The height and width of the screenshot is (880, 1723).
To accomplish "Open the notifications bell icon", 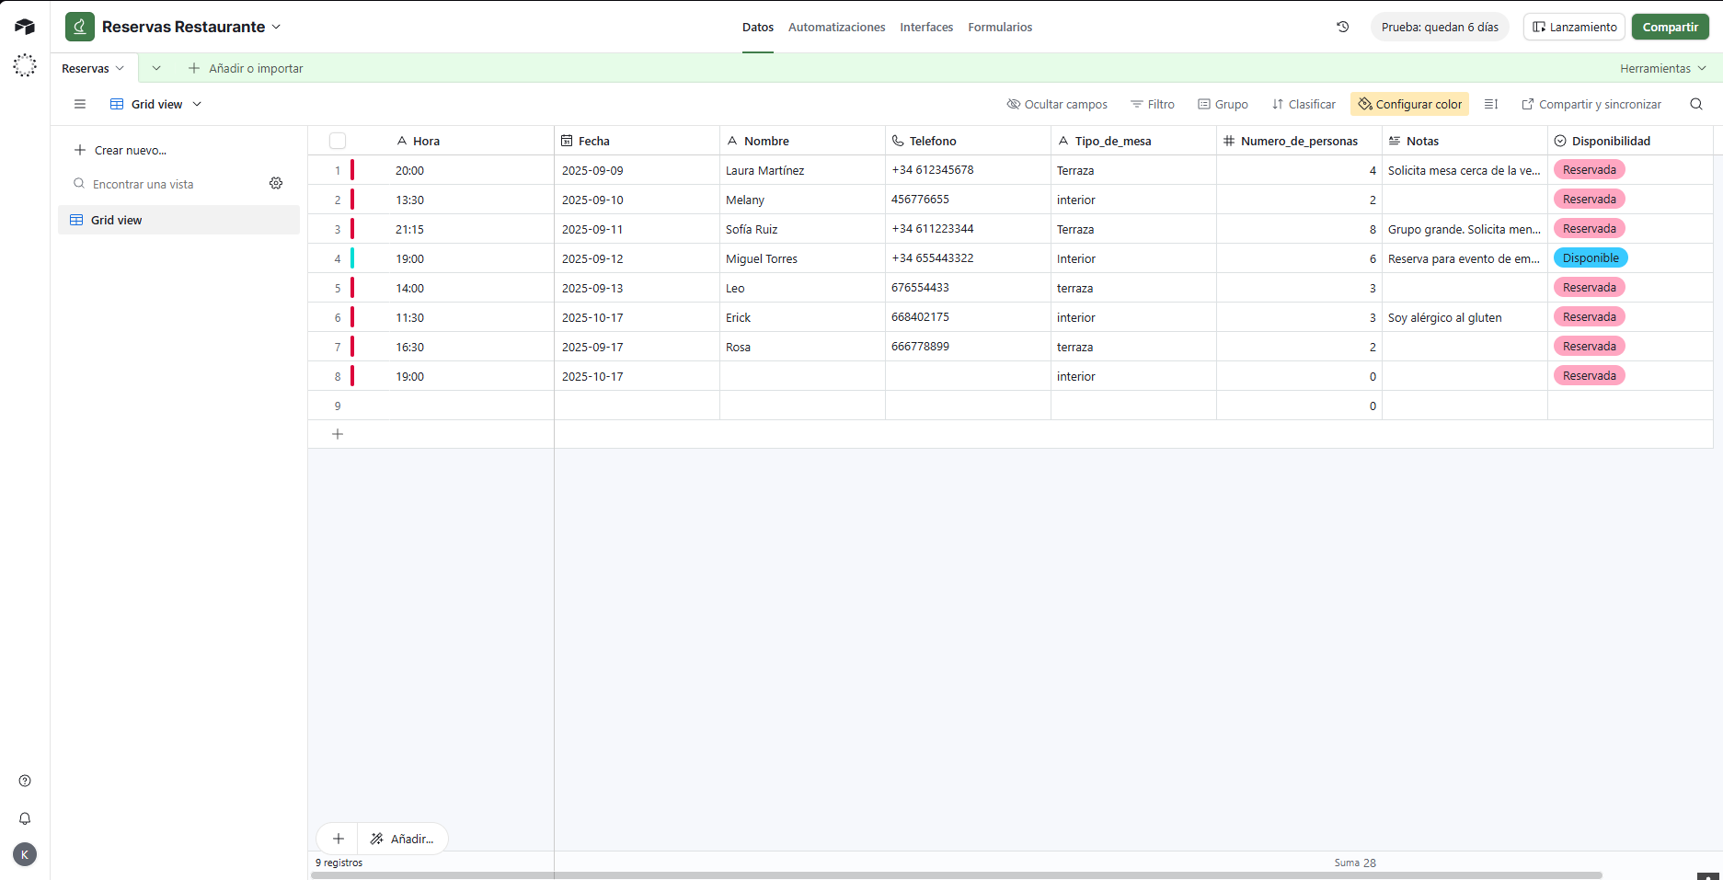I will [25, 818].
